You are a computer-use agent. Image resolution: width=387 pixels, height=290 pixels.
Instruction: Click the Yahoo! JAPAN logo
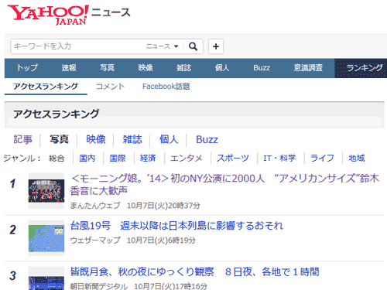[48, 15]
